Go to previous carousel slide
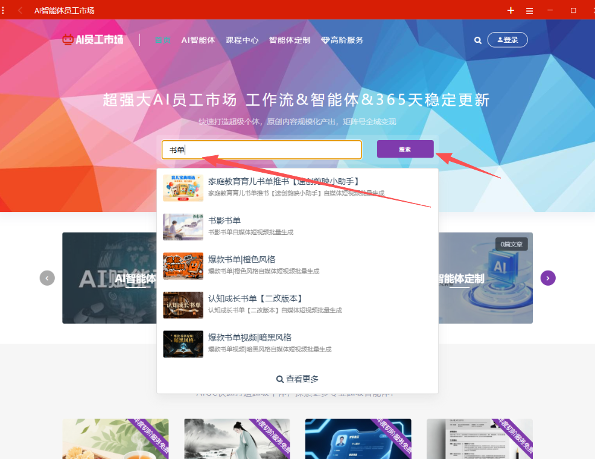Viewport: 595px width, 459px height. [47, 278]
